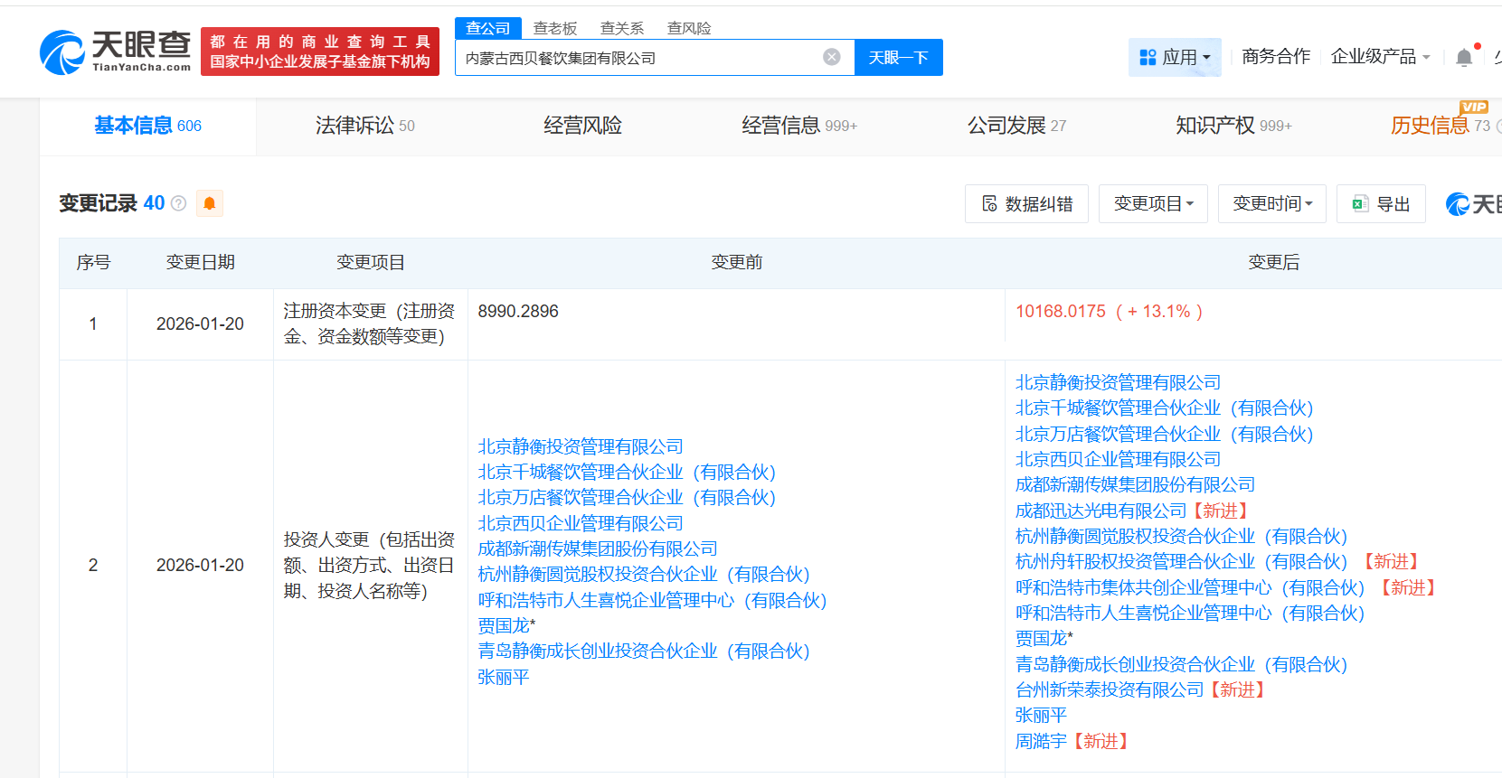Click help icon beside 变更记录
The image size is (1502, 778).
[179, 203]
